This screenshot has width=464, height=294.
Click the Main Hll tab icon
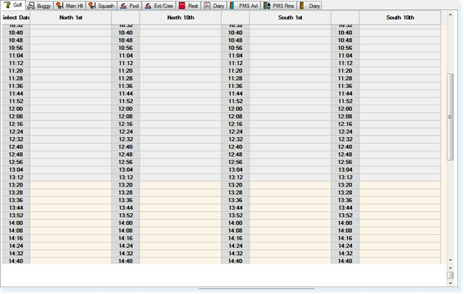point(60,6)
